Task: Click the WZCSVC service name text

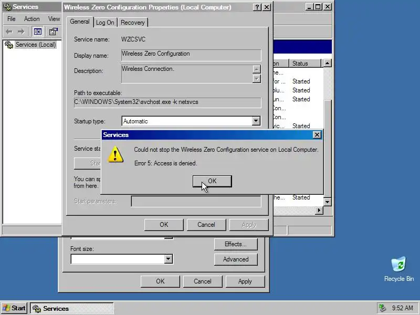Action: point(133,39)
